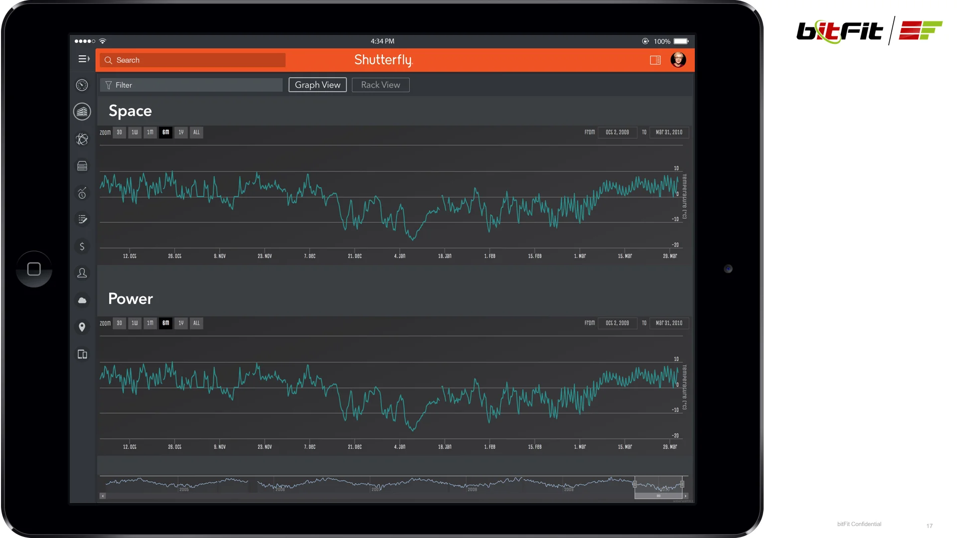The height and width of the screenshot is (538, 957).
Task: Switch Space zoom to 3D range
Action: 119,133
